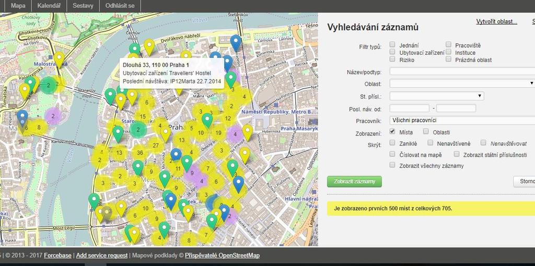This screenshot has width=535, height=266.
Task: Enable the Ubytovací zařízení filter
Action: click(392, 52)
